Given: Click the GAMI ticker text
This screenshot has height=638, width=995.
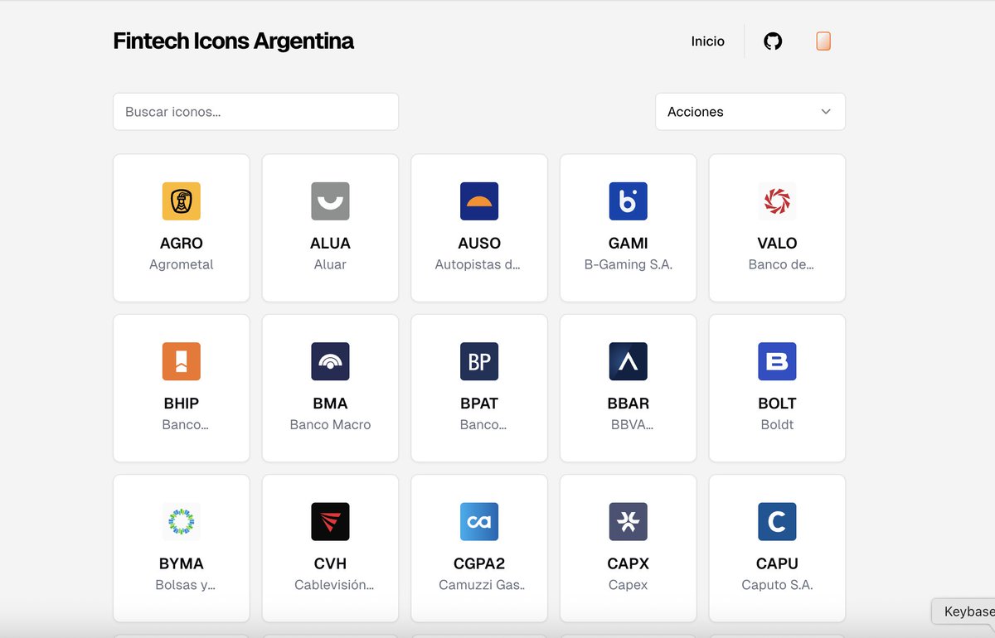Looking at the screenshot, I should click(628, 244).
